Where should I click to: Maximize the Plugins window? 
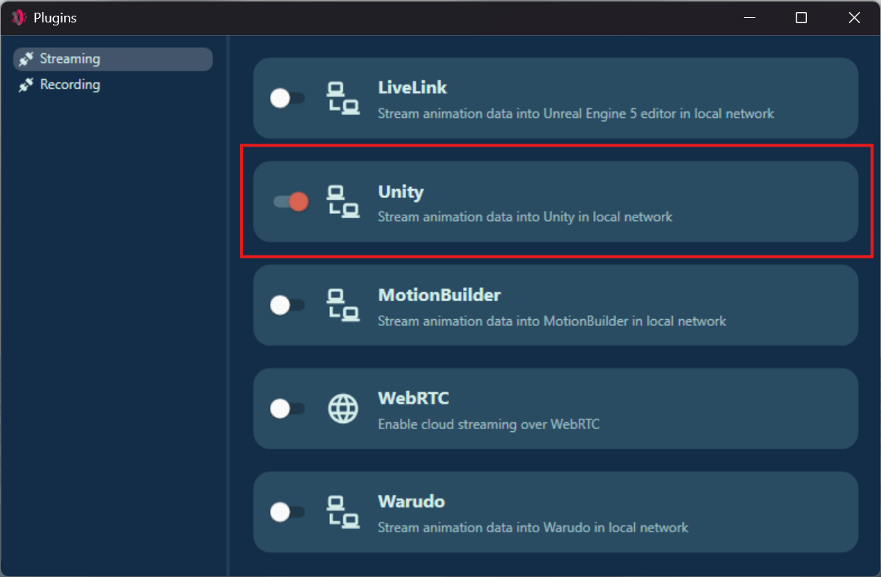pyautogui.click(x=801, y=18)
